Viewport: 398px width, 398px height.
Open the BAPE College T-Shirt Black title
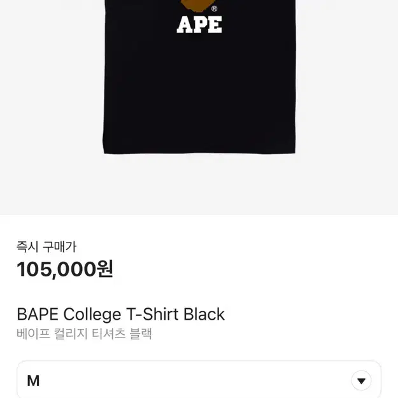point(121,314)
